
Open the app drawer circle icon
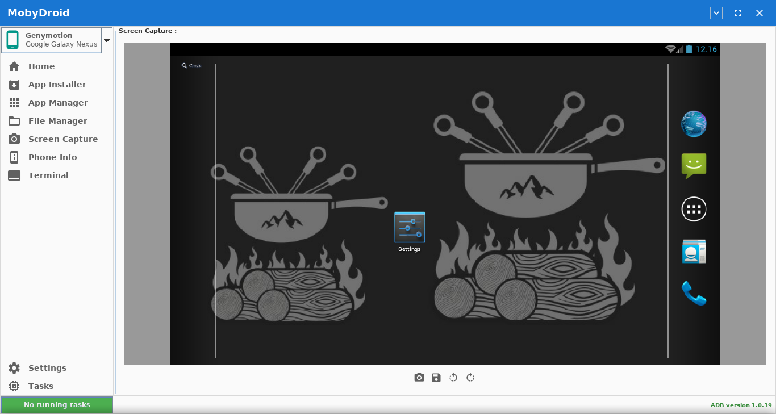click(694, 209)
